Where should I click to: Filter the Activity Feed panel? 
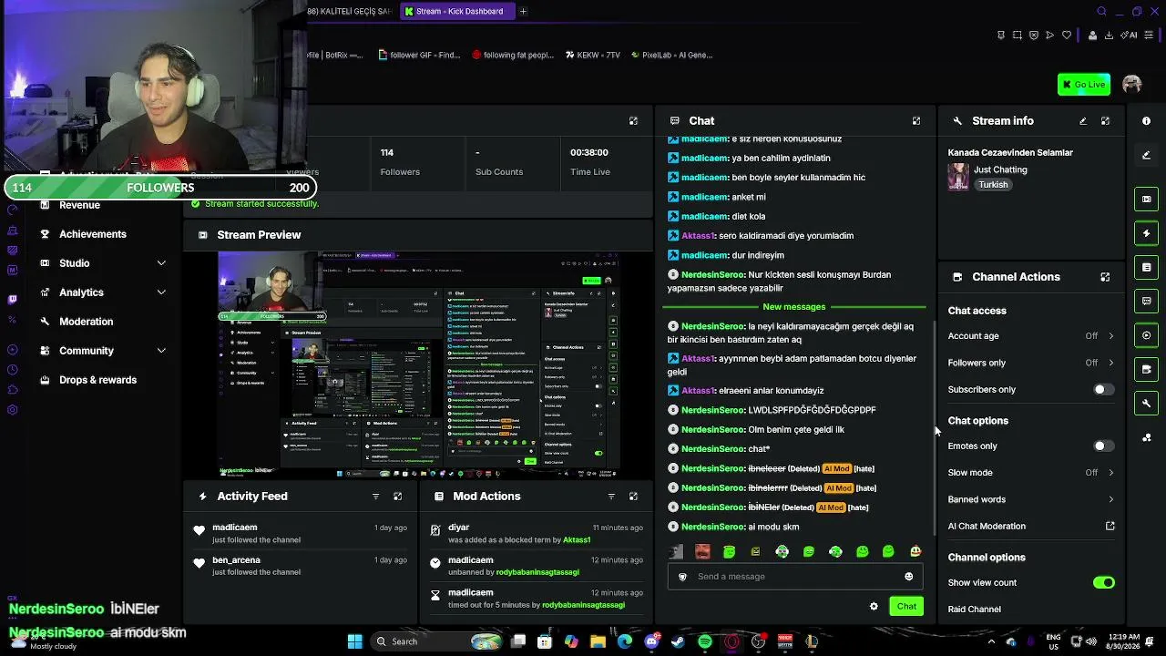click(x=375, y=497)
